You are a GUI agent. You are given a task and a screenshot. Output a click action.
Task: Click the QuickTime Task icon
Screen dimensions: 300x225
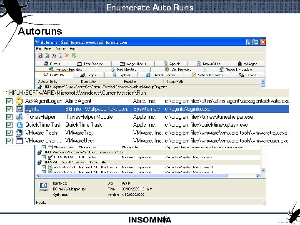click(19, 125)
